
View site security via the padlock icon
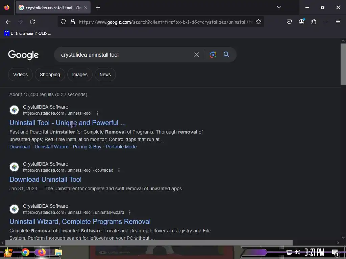click(73, 22)
